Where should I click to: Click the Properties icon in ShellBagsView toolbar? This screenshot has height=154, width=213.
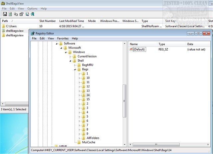click(x=21, y=14)
